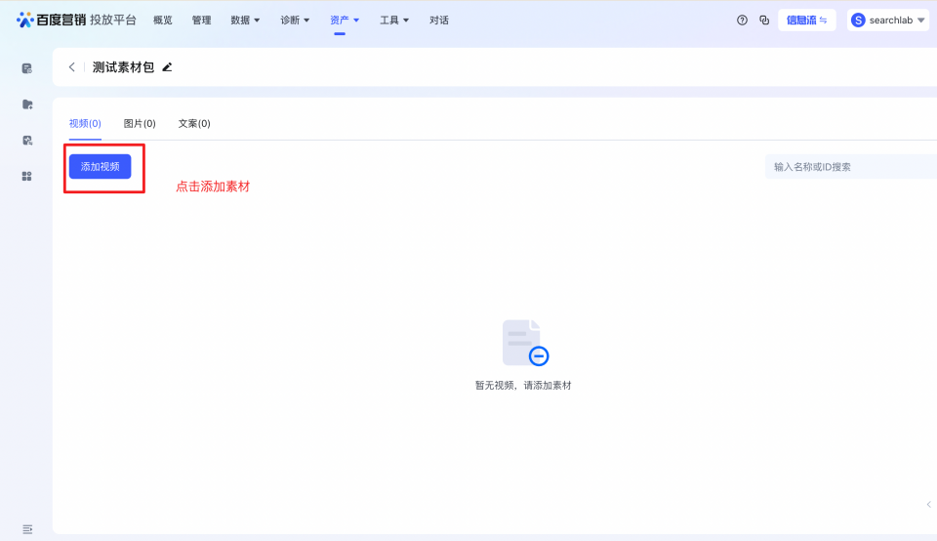
Task: Click the 输入名称或ID搜索 search field
Action: tap(851, 167)
